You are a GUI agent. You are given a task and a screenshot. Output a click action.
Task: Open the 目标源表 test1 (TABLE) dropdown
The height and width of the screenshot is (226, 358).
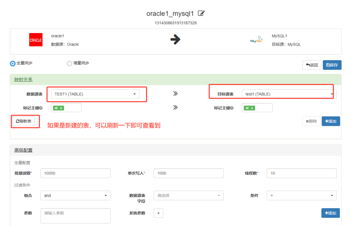(x=289, y=94)
